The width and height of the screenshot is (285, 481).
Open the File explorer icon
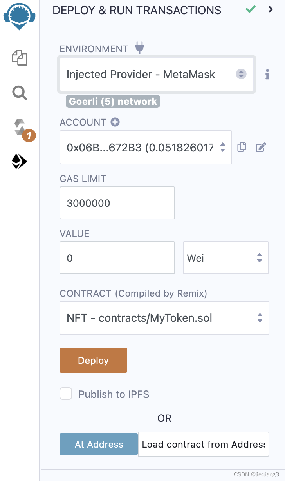(20, 57)
